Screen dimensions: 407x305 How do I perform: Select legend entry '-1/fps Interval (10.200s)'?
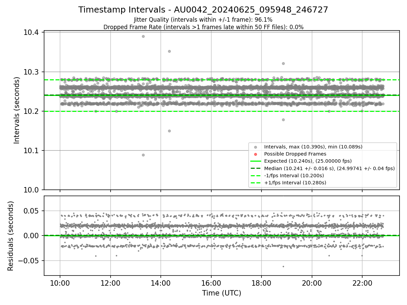click(294, 176)
